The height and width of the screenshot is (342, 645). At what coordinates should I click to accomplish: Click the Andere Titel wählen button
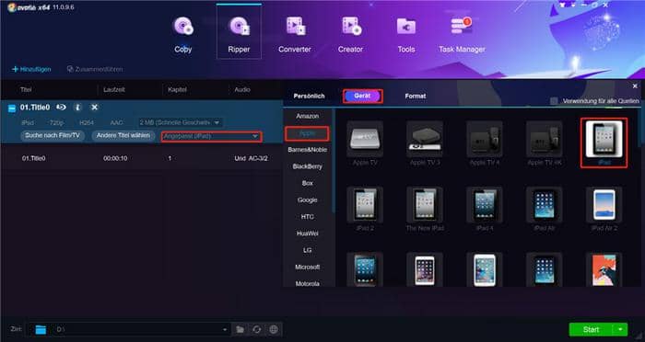coord(123,135)
